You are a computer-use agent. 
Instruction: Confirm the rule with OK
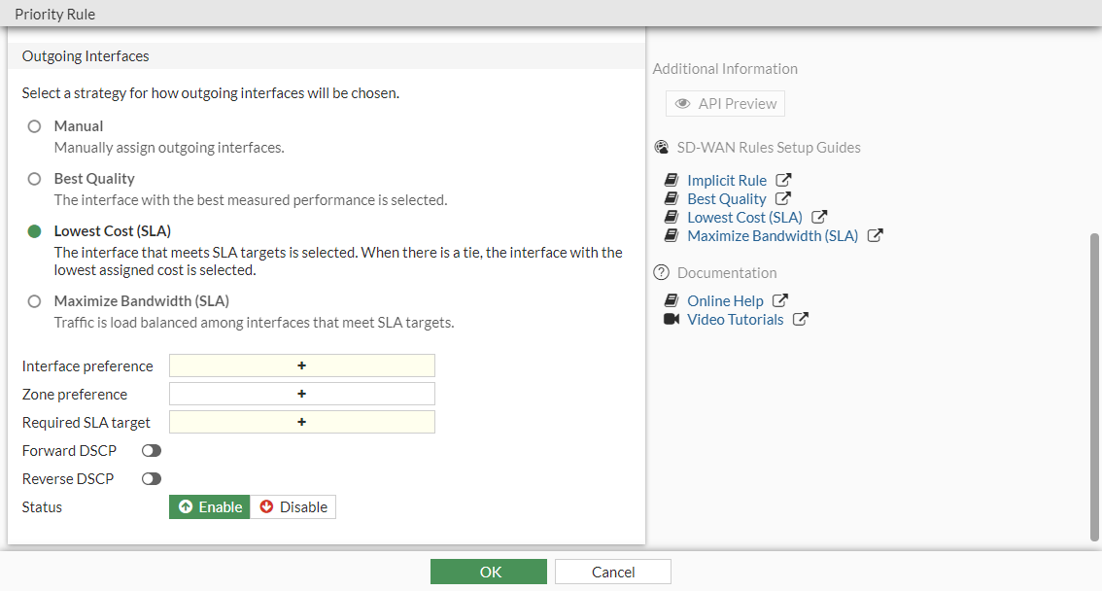[489, 573]
